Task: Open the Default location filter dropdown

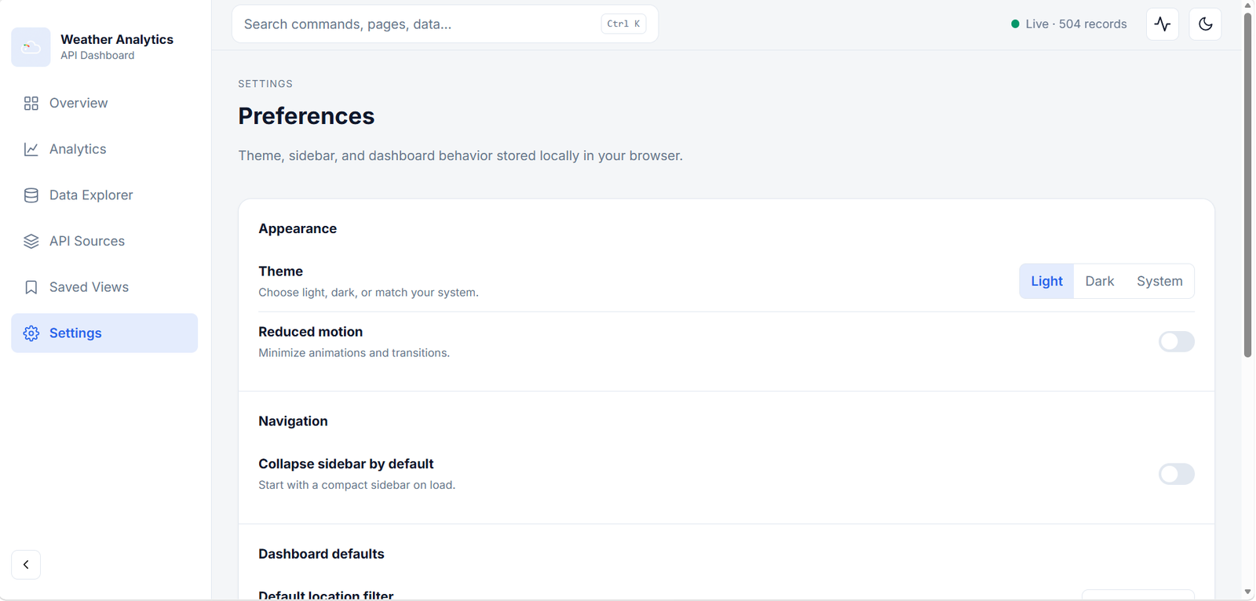Action: [x=1138, y=595]
